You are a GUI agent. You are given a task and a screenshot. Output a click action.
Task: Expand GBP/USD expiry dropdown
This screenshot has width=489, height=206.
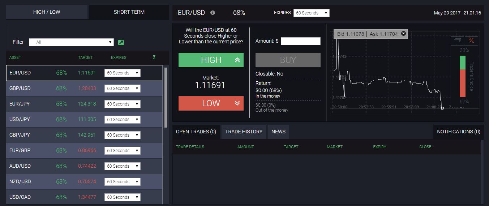122,89
